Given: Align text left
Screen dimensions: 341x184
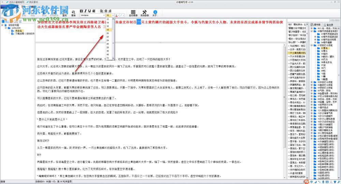Looking at the screenshot, I should pos(102,11).
